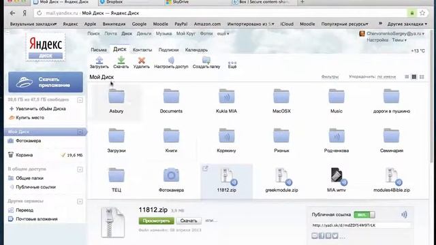The height and width of the screenshot is (245, 436).
Task: Click Увеличить объём Диска link
Action: coord(41,109)
